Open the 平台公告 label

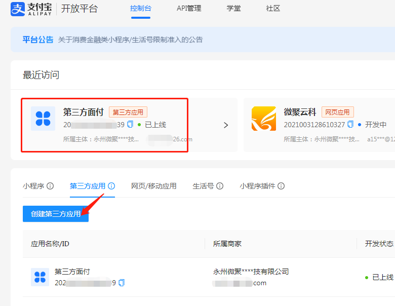[38, 40]
